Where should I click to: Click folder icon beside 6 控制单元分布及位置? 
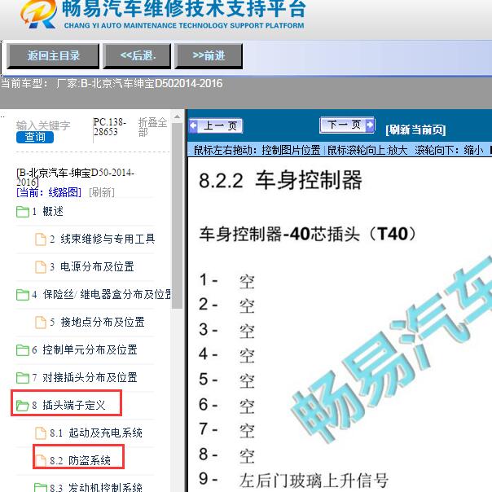tap(23, 350)
